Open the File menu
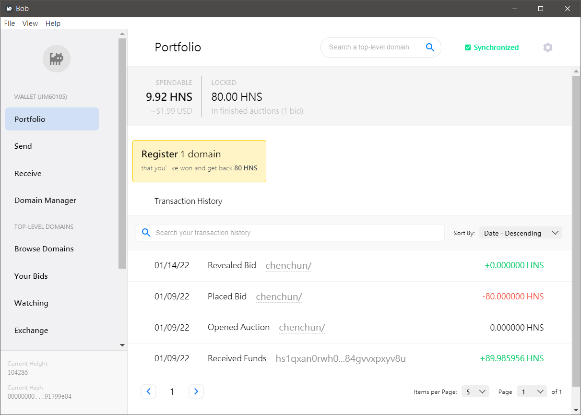 click(10, 24)
